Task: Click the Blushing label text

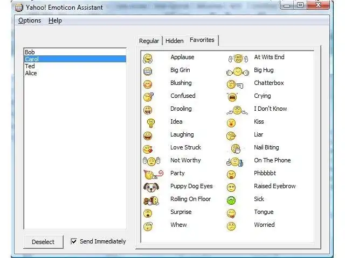Action: pyautogui.click(x=181, y=83)
